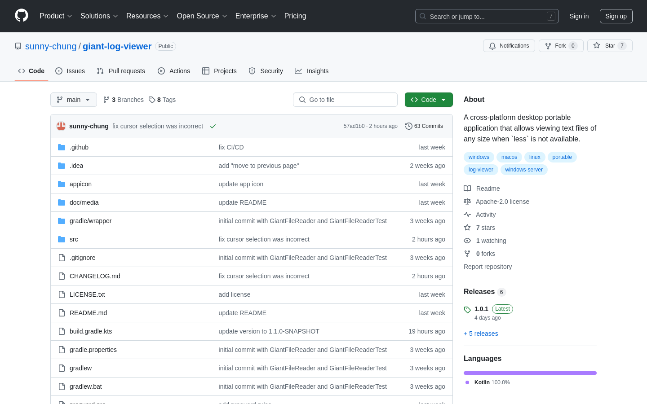Click the windows topic tag

click(479, 157)
